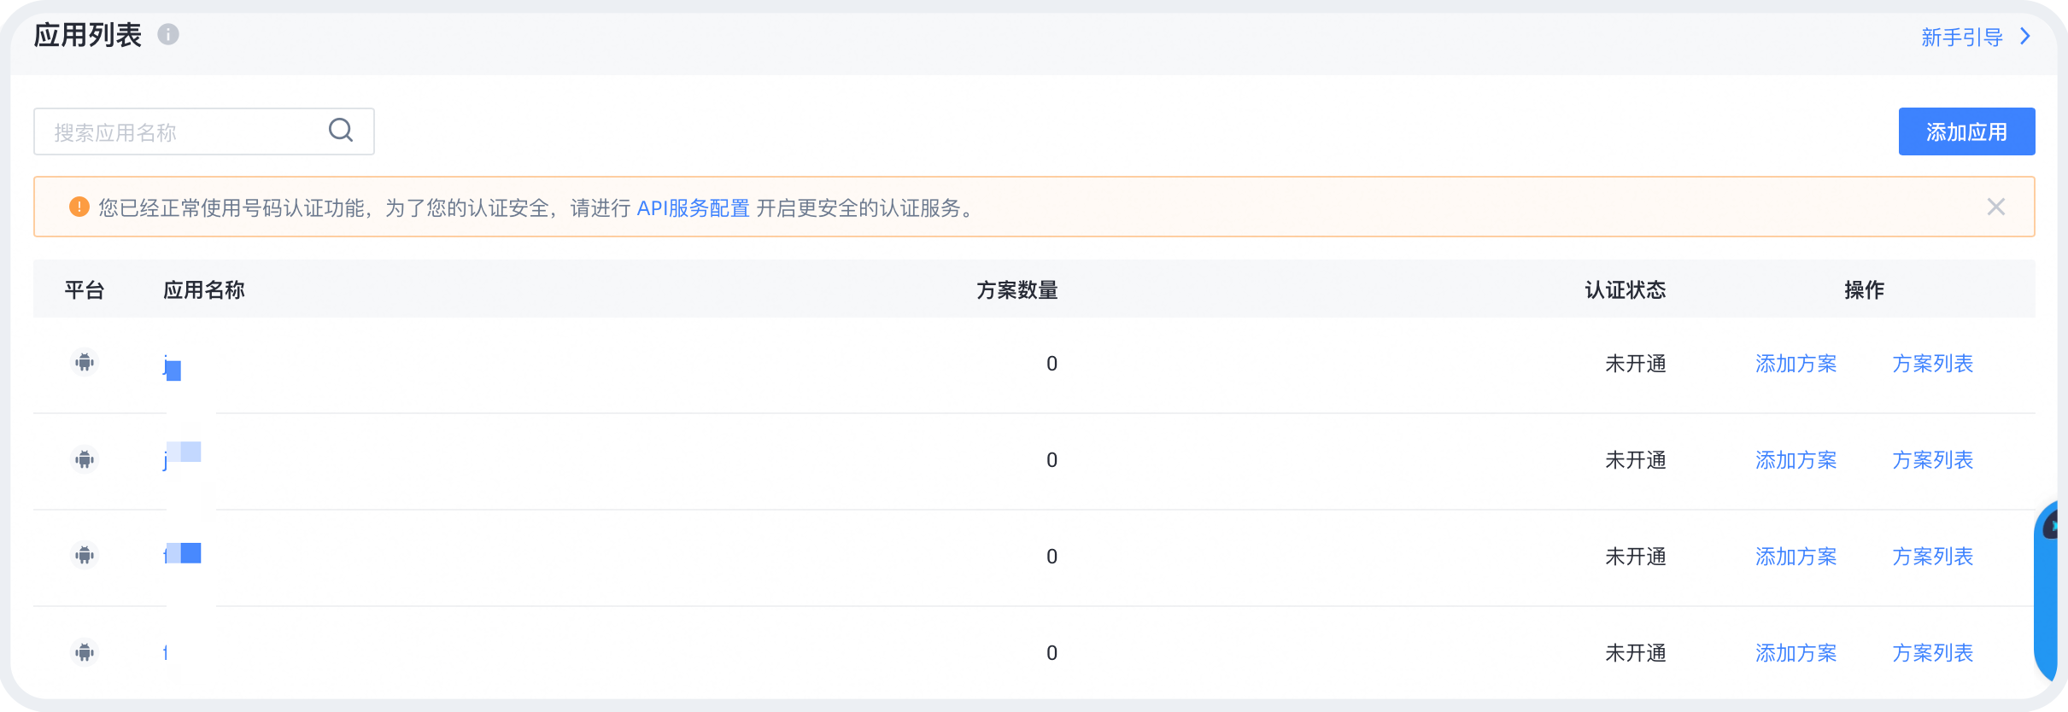Click the Android icon in third row

click(85, 556)
